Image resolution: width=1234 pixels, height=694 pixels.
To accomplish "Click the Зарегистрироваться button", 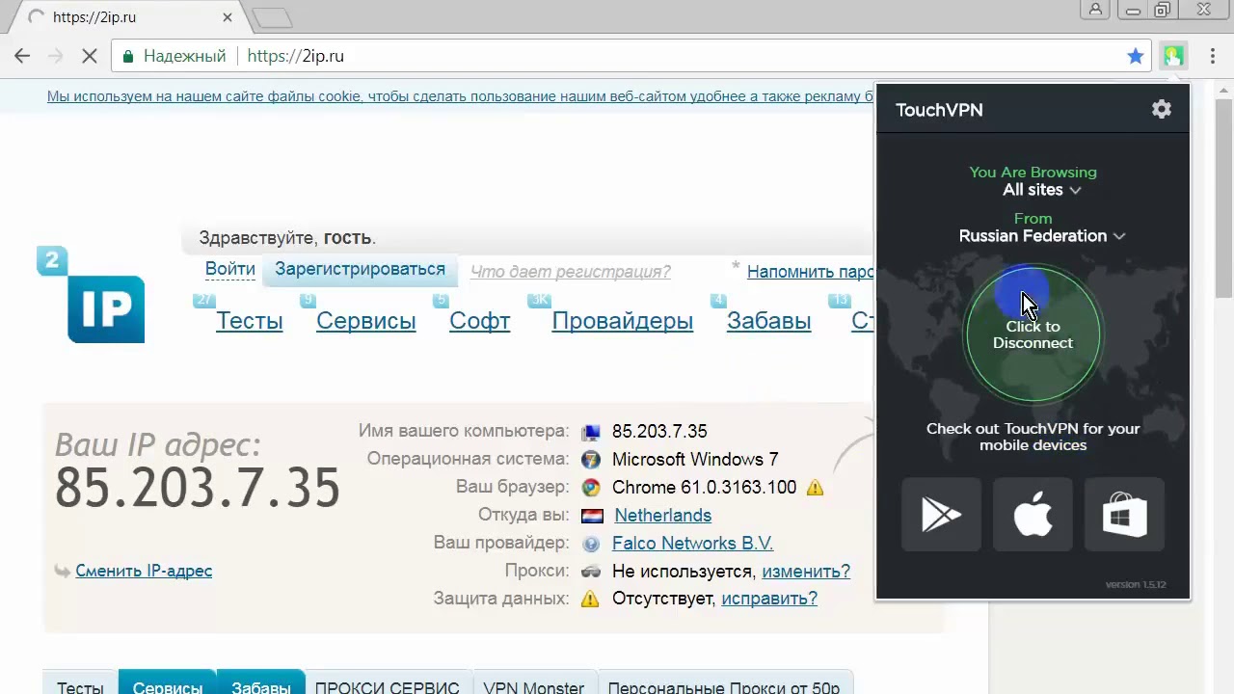I will (361, 270).
